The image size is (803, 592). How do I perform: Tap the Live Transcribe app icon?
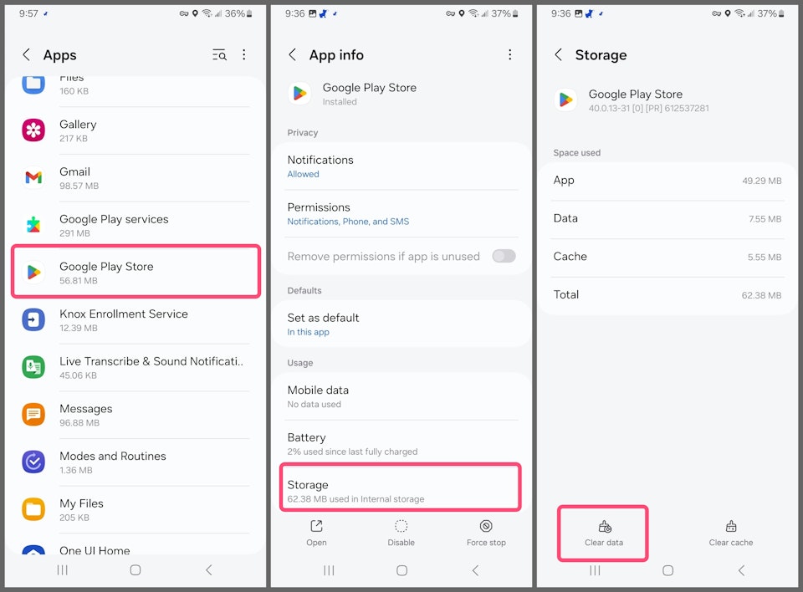point(33,367)
